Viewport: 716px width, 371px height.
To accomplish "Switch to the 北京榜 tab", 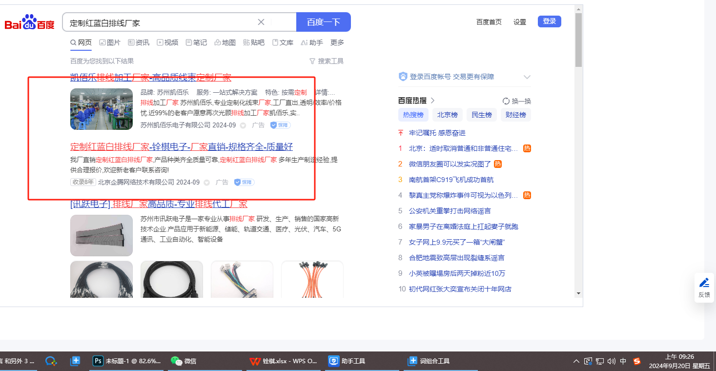I will tap(448, 115).
